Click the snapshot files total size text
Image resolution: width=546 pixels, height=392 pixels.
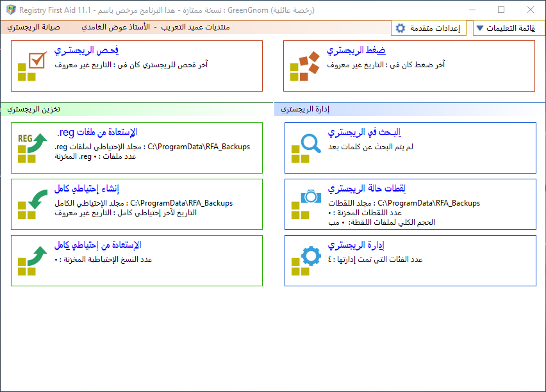(x=381, y=222)
